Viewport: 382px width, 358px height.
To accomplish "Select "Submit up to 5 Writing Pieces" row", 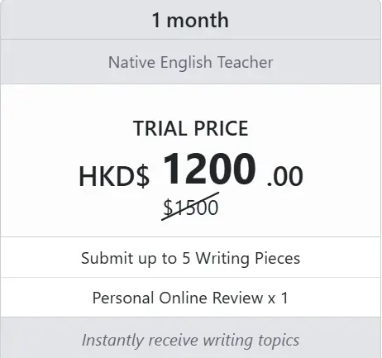I will click(x=190, y=257).
